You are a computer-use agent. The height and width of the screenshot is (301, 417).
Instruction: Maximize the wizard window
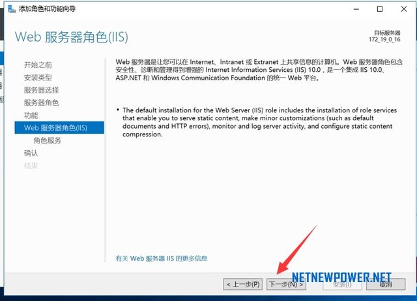coord(380,9)
